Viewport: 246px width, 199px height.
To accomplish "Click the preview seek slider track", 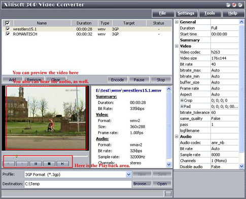I will 46,156.
